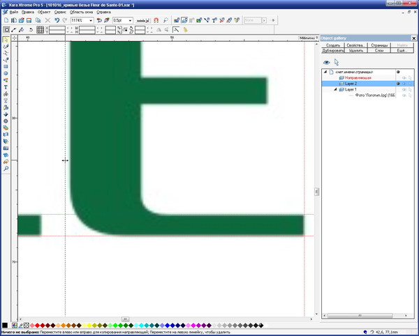The width and height of the screenshot is (419, 336).
Task: Toggle visibility of Layer 2
Action: coord(404,84)
